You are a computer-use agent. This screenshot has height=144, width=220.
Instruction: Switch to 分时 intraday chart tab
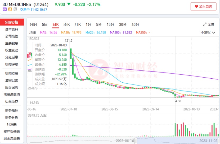[x=33, y=24]
